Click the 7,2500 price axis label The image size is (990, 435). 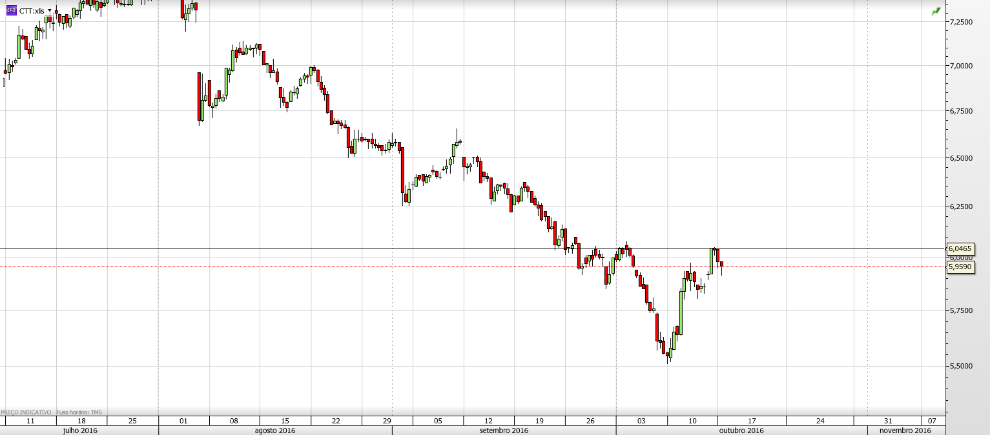(961, 21)
